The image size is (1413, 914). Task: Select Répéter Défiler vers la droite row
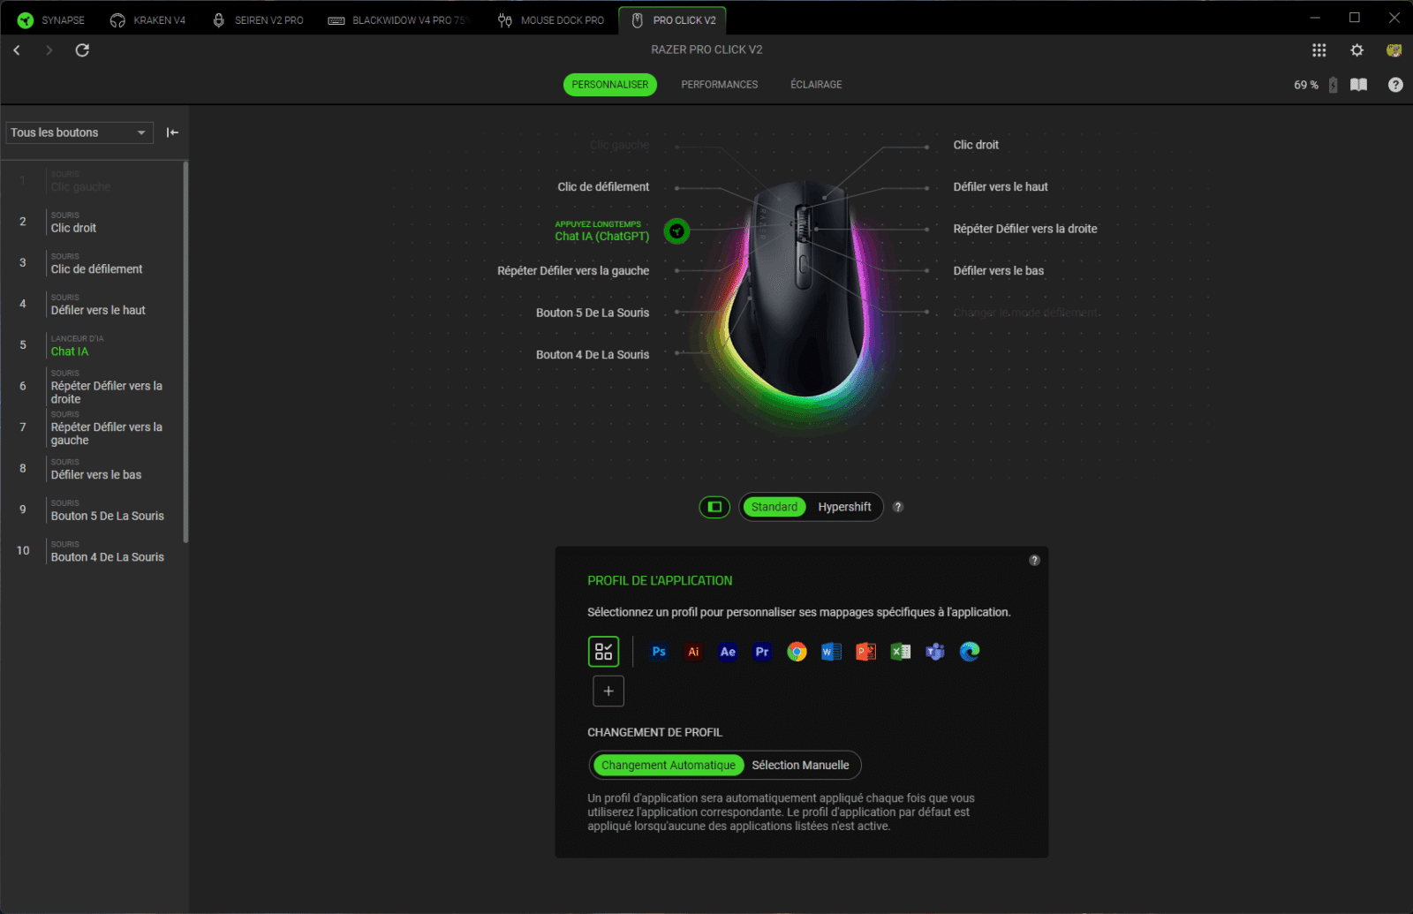pyautogui.click(x=92, y=386)
